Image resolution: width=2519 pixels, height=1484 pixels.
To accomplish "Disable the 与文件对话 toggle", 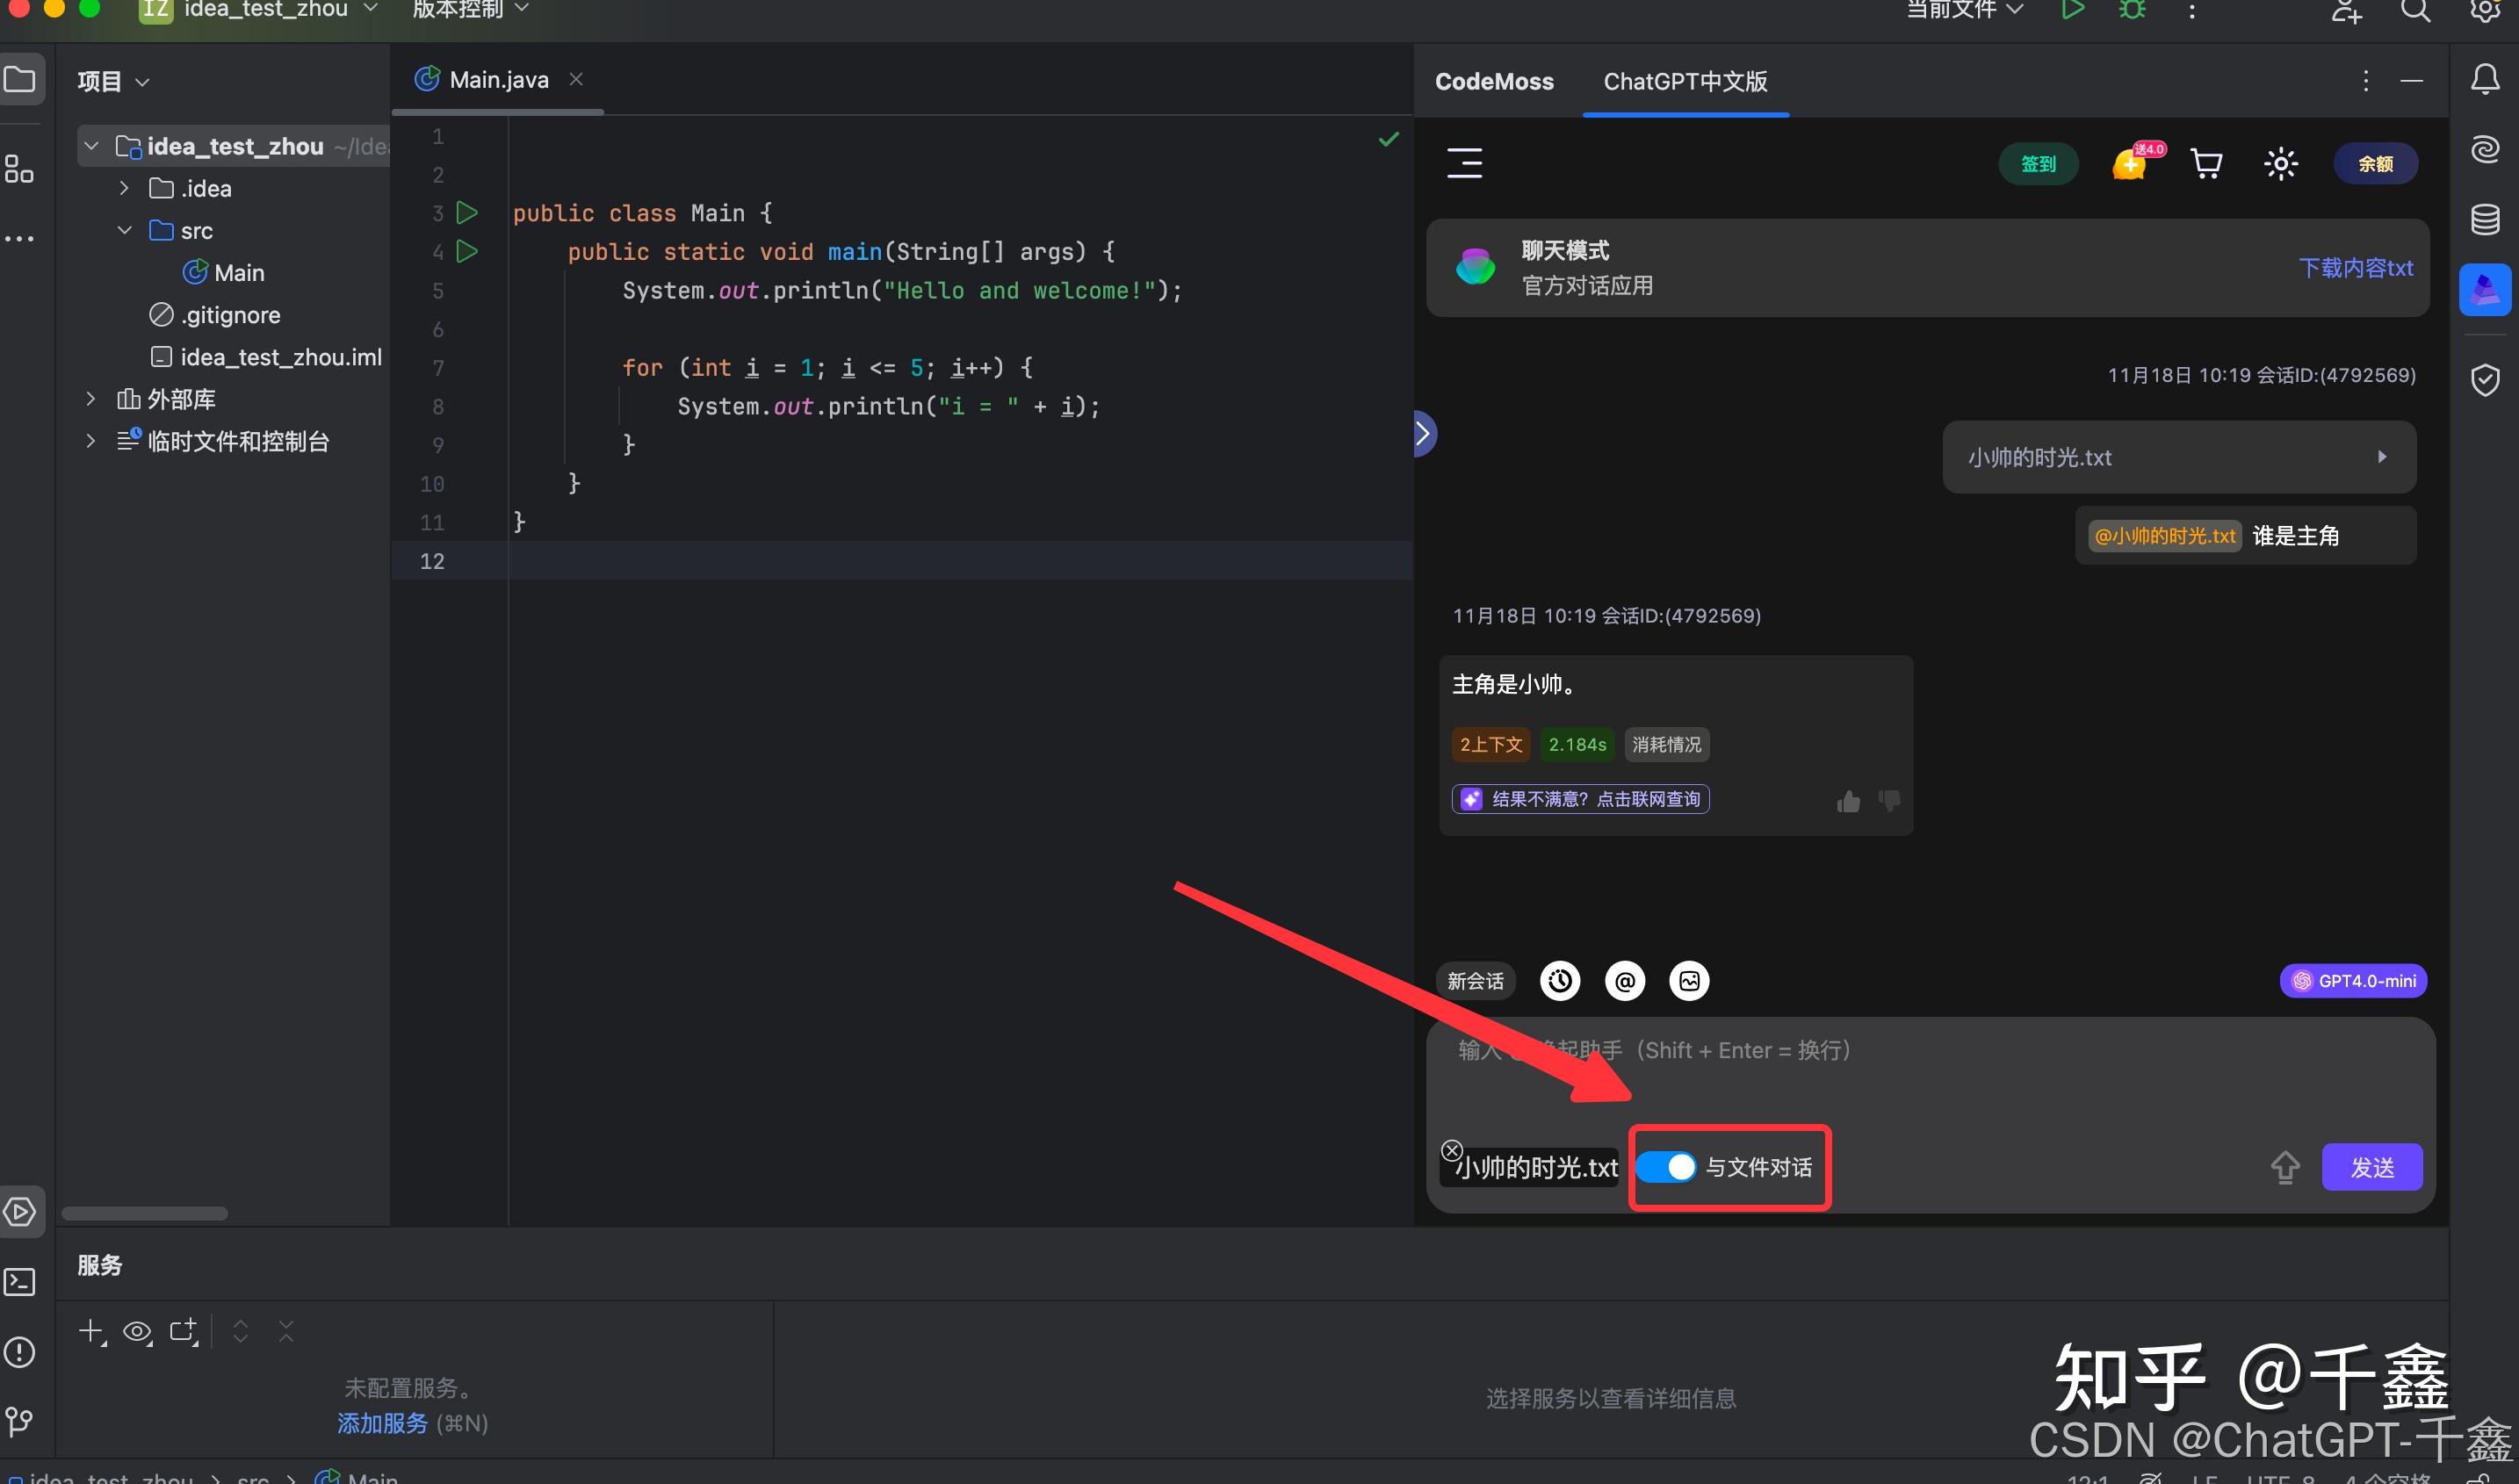I will [x=1667, y=1167].
